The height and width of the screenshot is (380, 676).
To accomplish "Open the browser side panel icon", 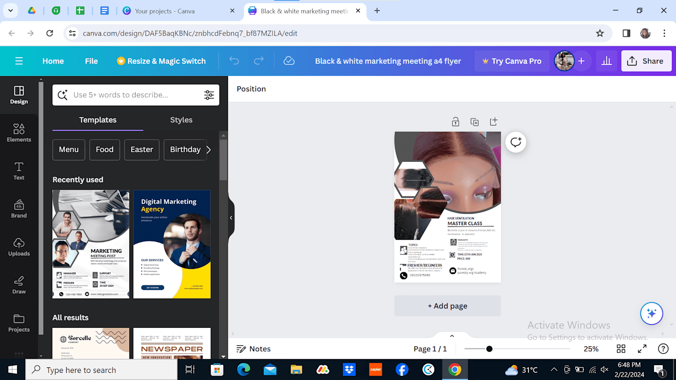I will point(626,33).
